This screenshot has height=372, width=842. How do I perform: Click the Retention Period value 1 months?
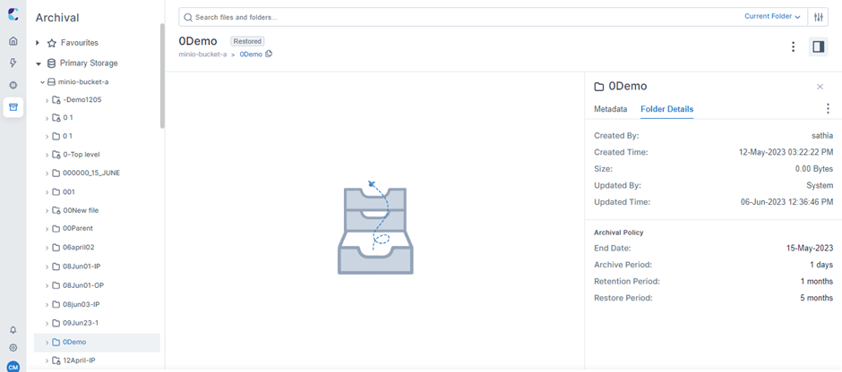point(817,281)
